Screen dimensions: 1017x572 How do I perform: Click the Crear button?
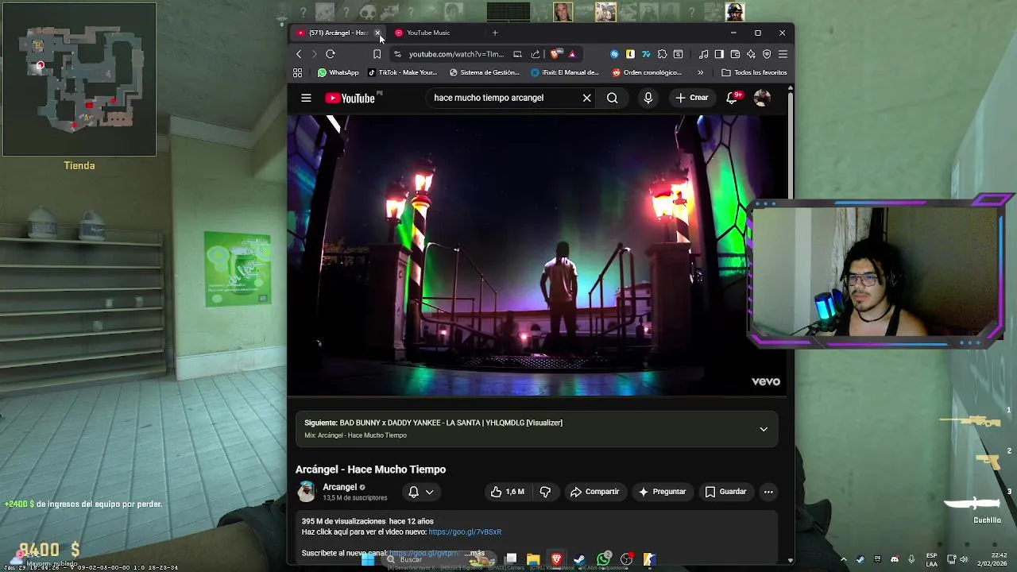[691, 98]
